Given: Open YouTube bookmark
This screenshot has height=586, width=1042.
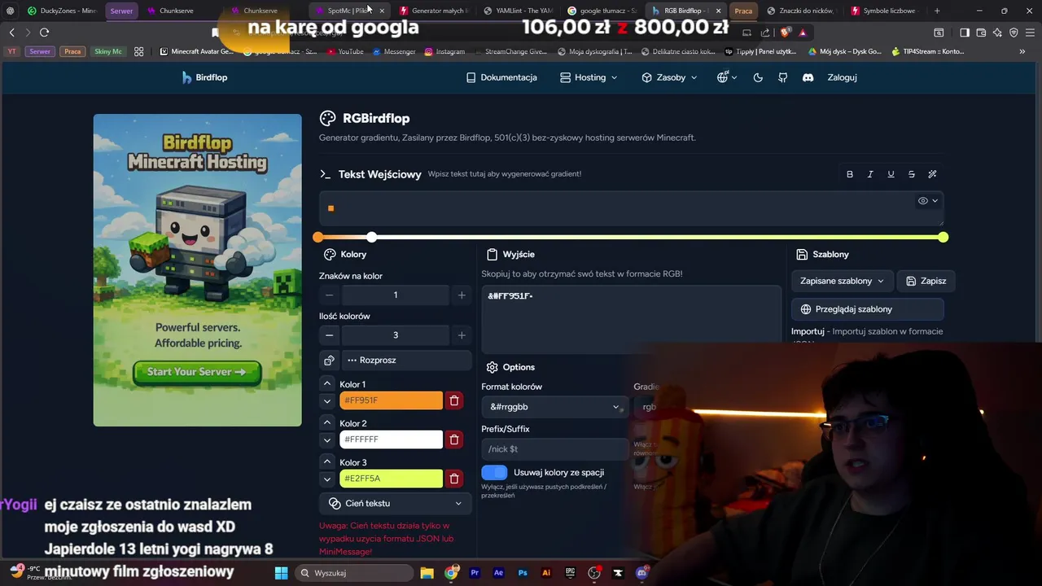Looking at the screenshot, I should click(x=344, y=51).
